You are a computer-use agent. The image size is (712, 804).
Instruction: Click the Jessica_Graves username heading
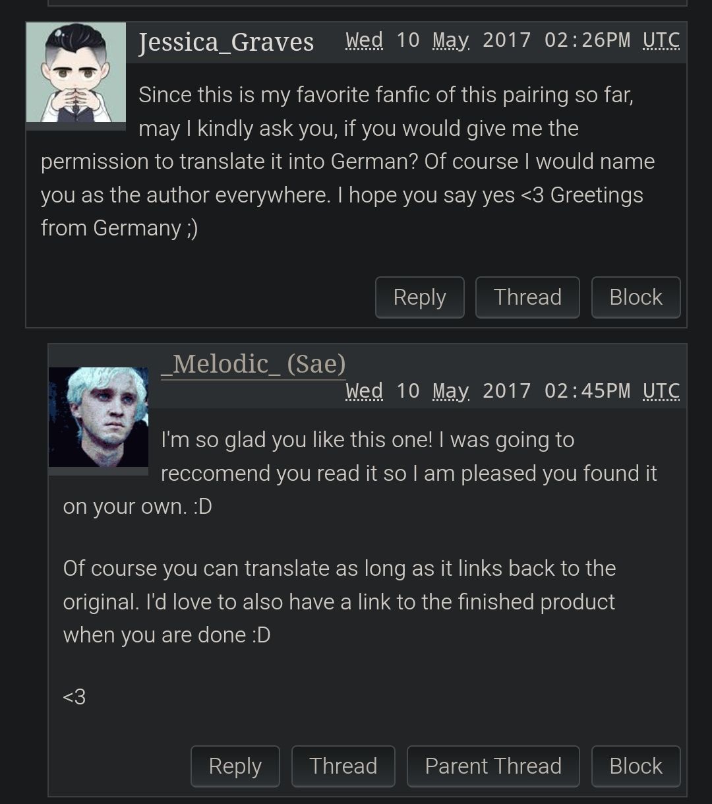point(226,42)
